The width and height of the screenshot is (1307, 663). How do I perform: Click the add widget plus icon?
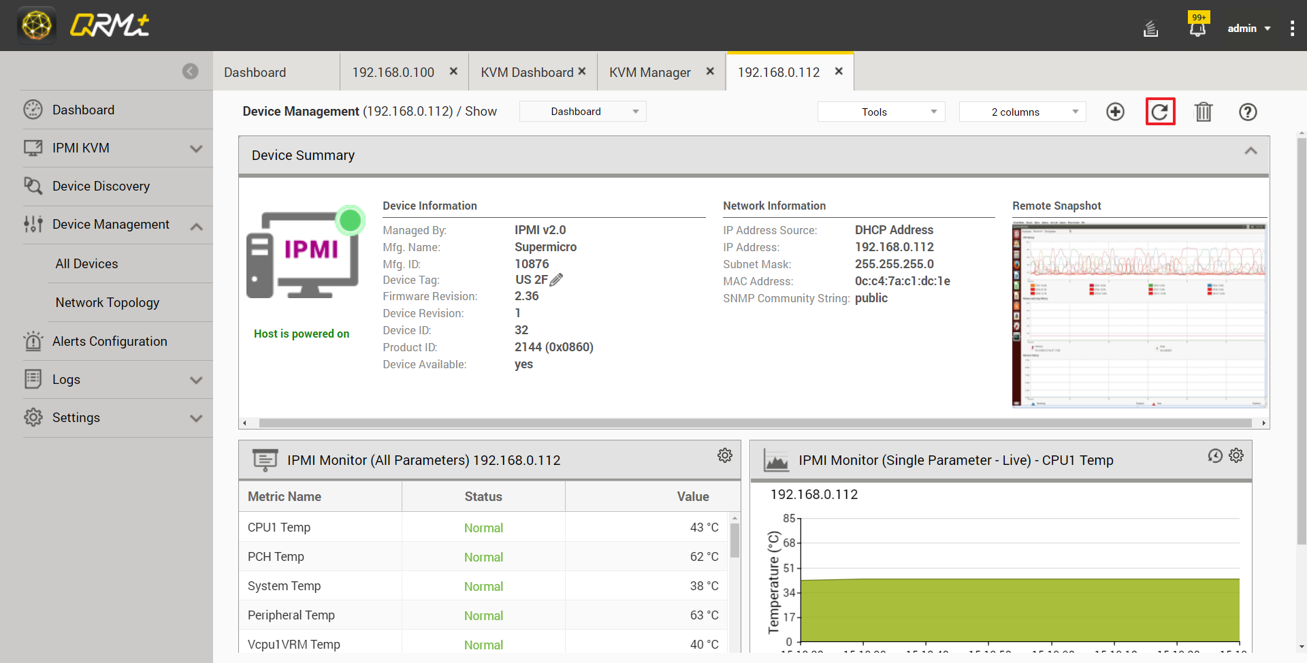pyautogui.click(x=1115, y=112)
